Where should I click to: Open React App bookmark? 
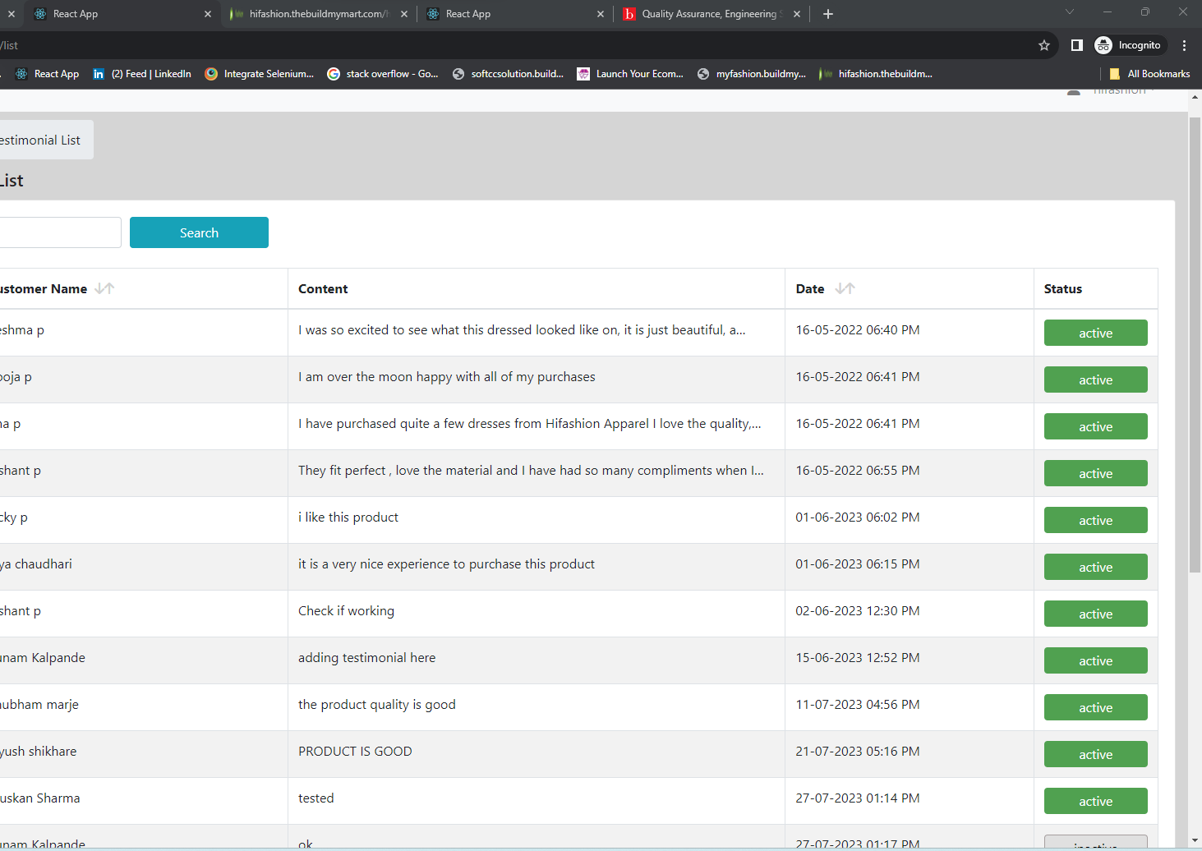48,74
